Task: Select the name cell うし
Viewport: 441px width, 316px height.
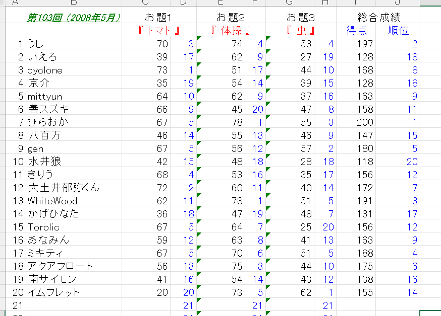Action: click(x=74, y=44)
